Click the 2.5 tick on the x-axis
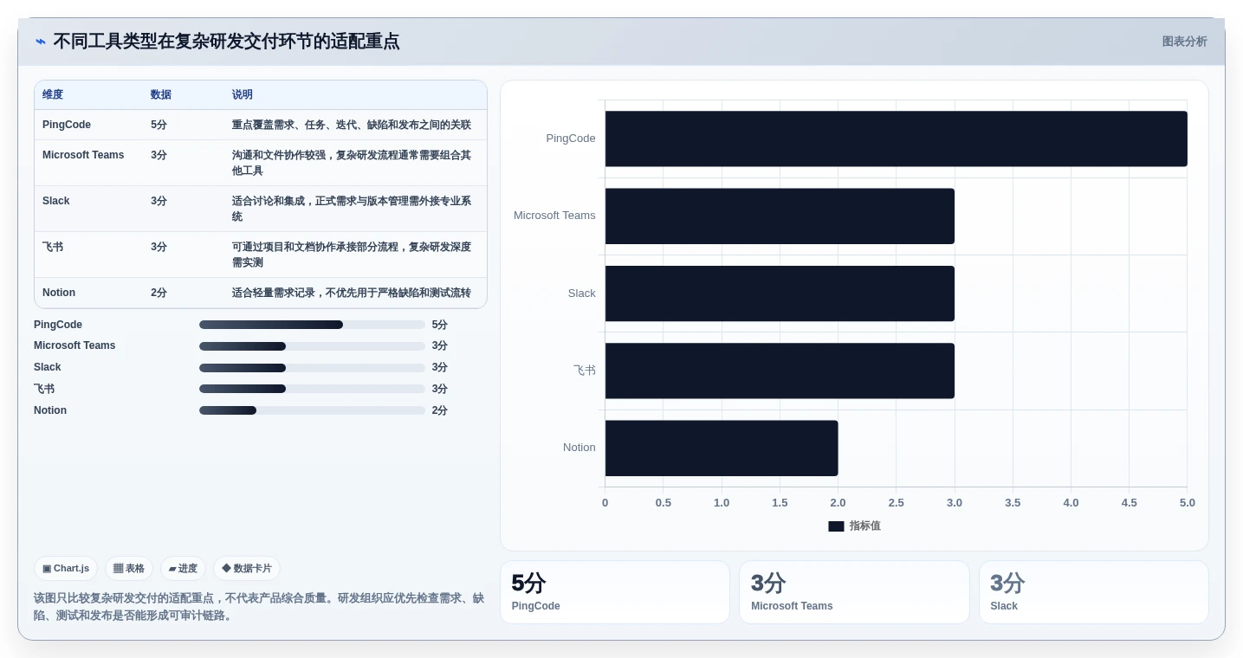This screenshot has height=658, width=1243. point(896,503)
